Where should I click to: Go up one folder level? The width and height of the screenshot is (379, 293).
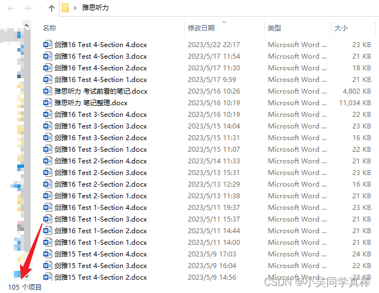click(x=52, y=8)
